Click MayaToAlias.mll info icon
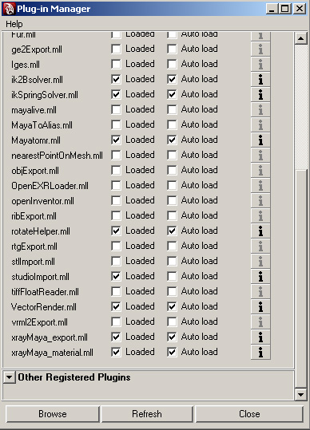Viewport: 310px width, 430px height. point(260,125)
